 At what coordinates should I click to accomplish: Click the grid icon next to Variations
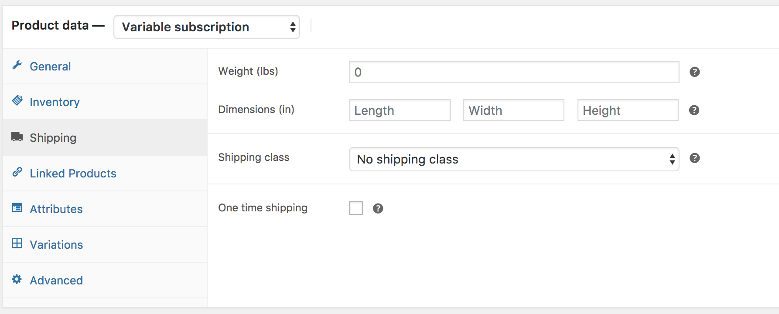click(17, 244)
